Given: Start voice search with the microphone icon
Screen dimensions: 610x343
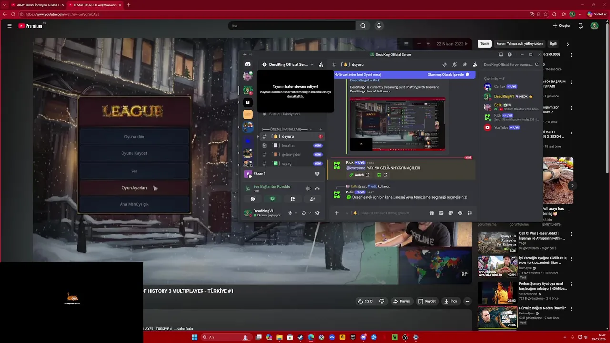Looking at the screenshot, I should [379, 26].
